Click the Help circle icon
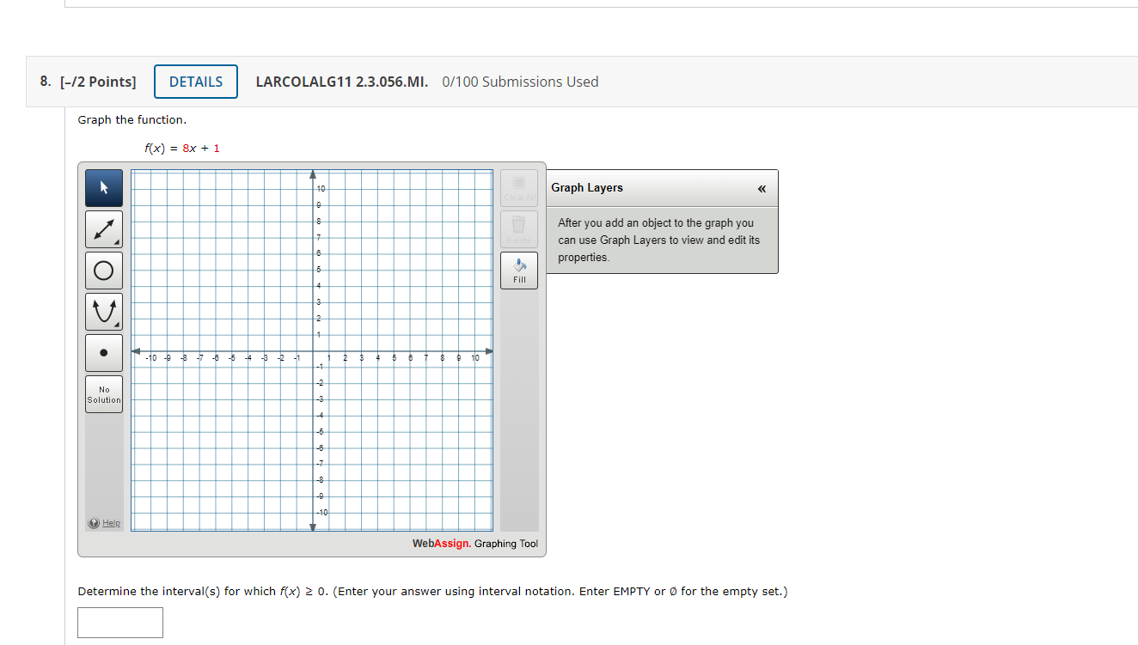 click(92, 522)
